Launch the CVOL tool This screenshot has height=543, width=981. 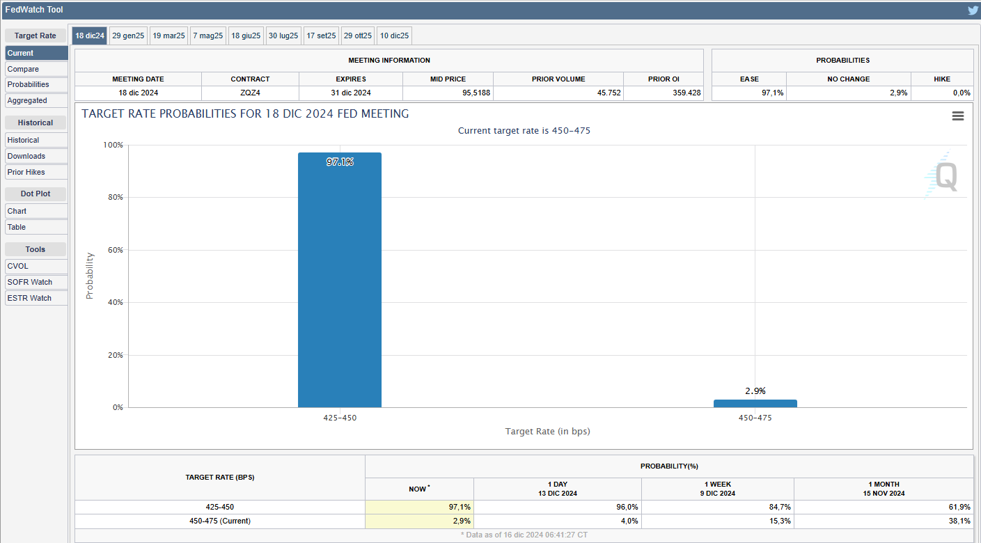point(36,266)
